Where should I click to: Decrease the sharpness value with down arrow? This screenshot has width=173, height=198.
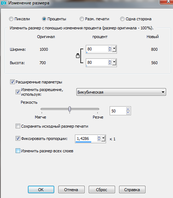coord(128,112)
